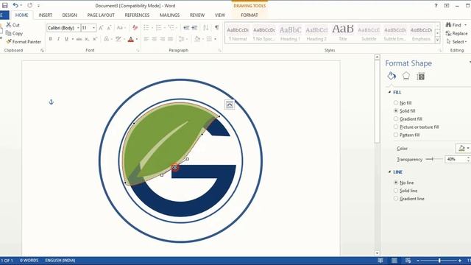Open the Select dropdown in Editing
The height and width of the screenshot is (265, 471).
pos(457,42)
